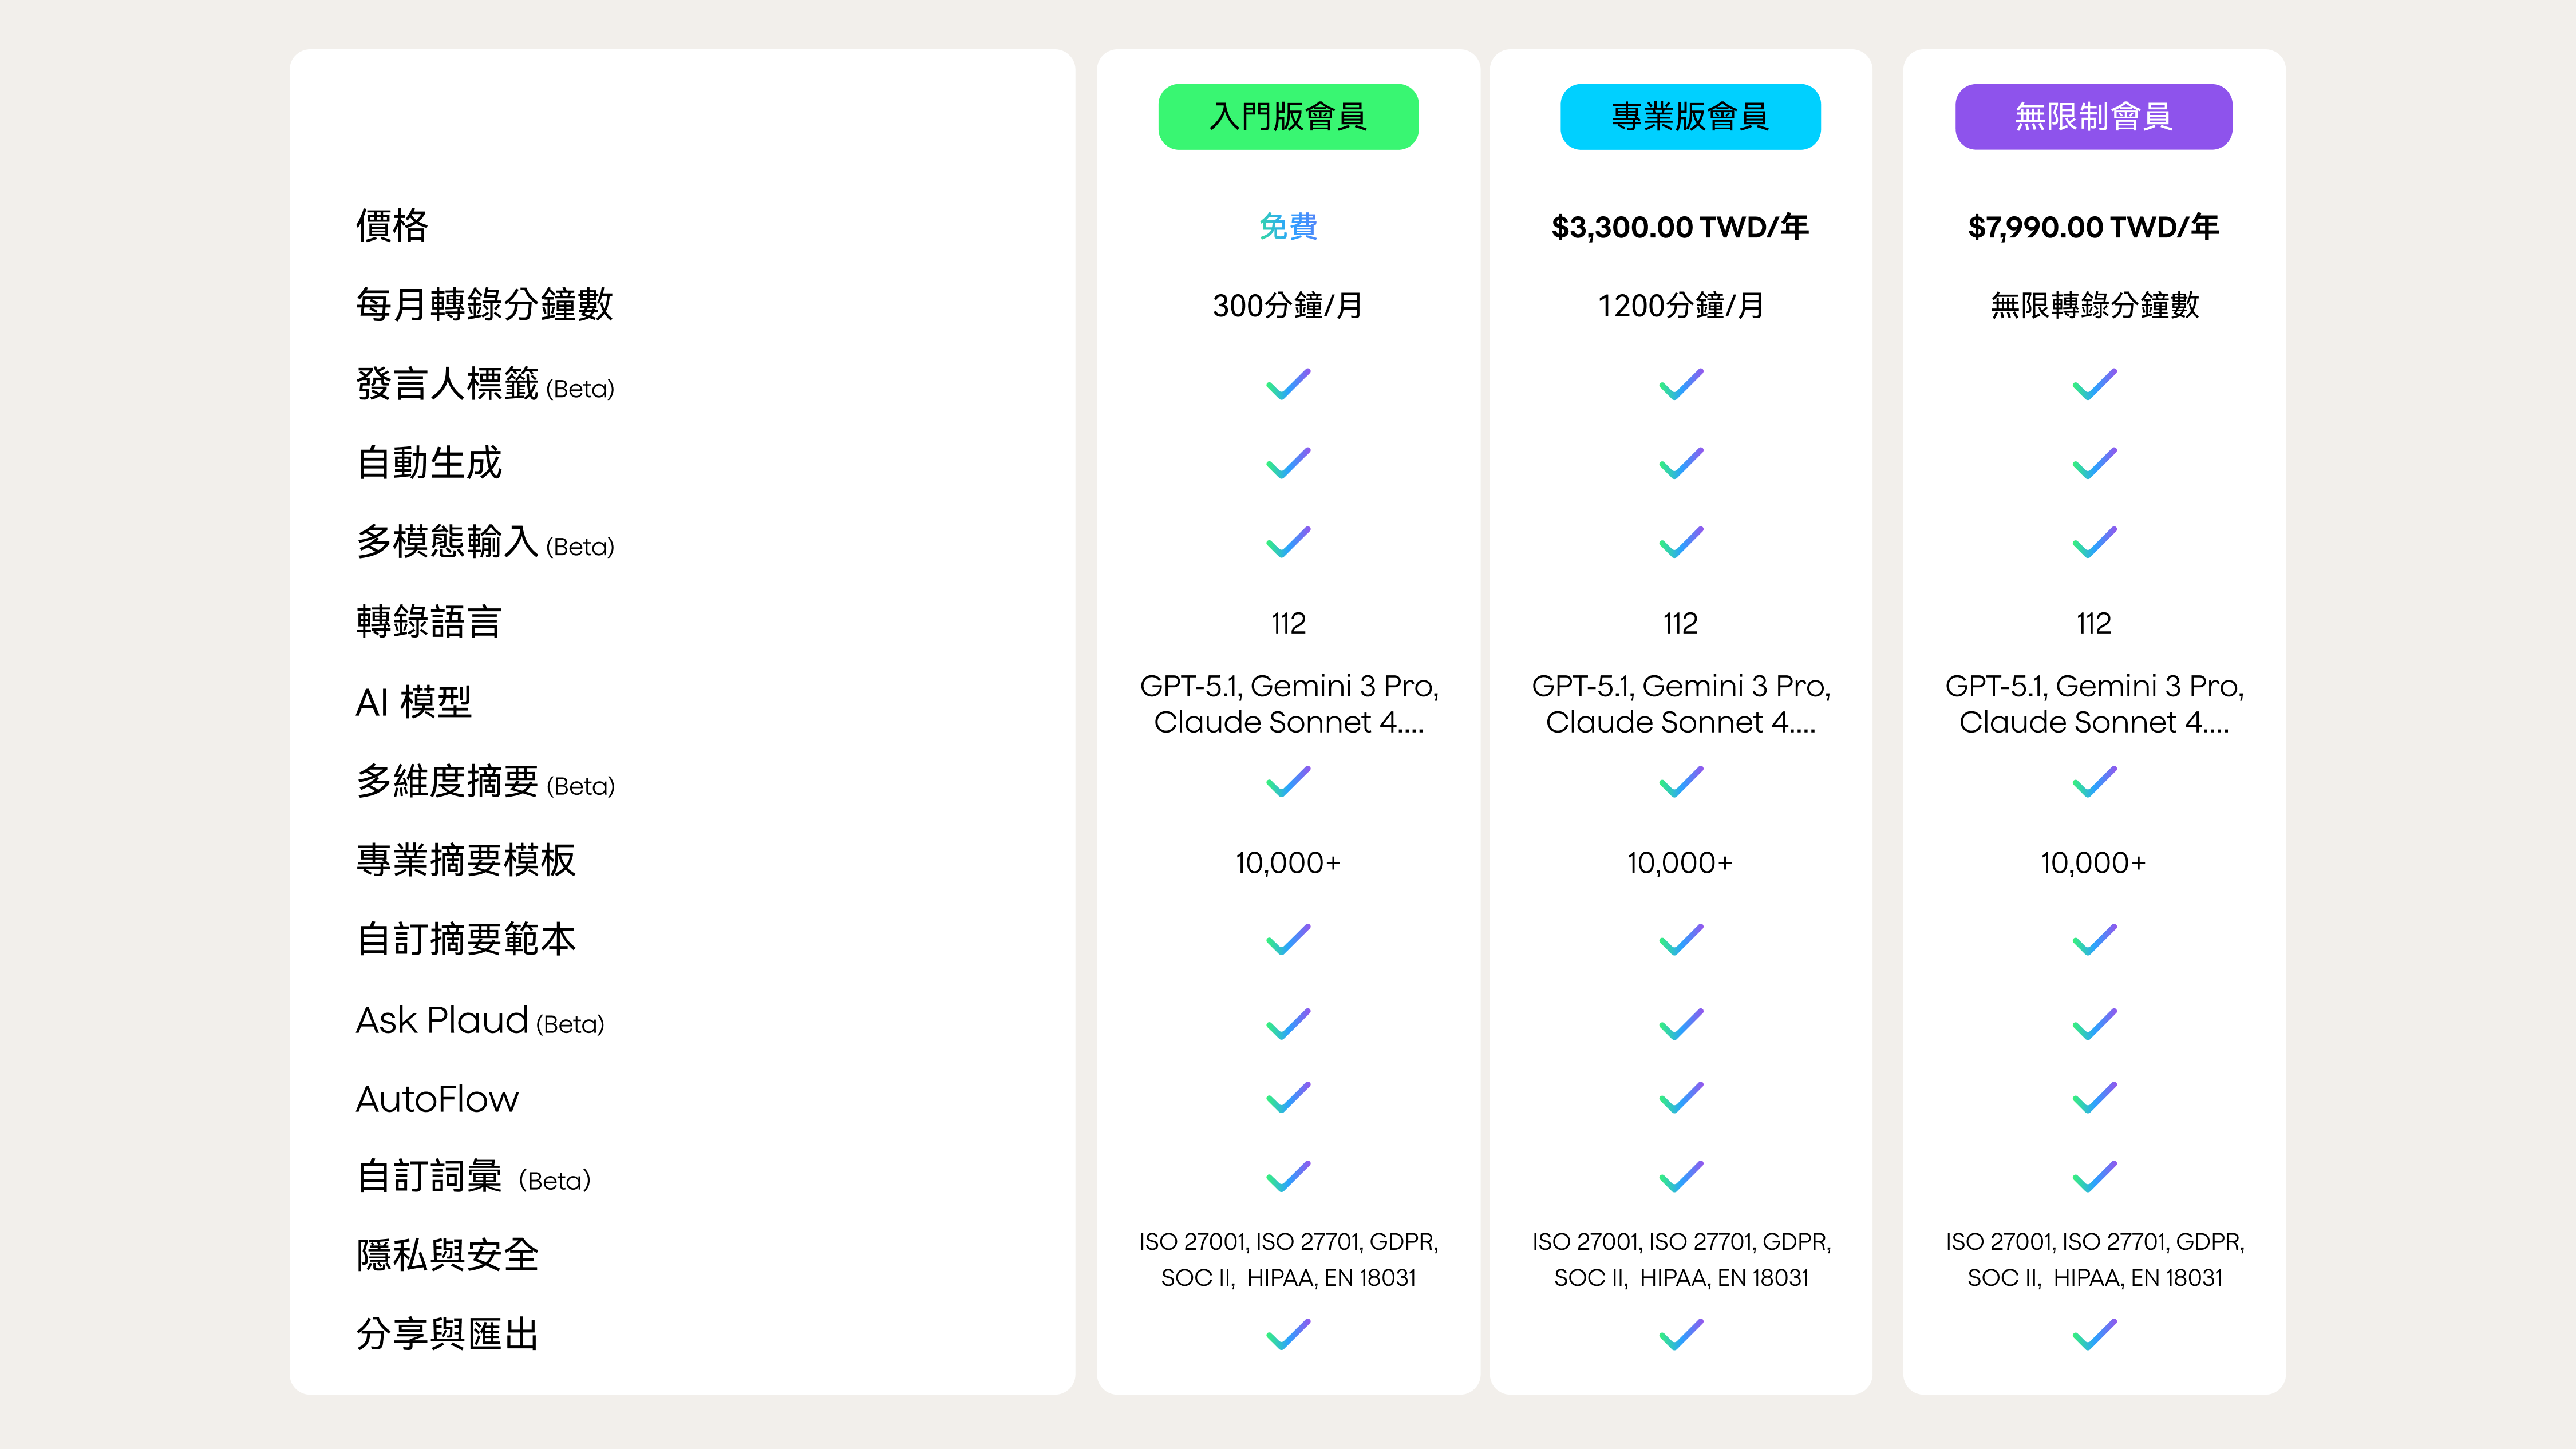Click 自訂詞彙 checkmark in 專業版 column
This screenshot has height=1449, width=2576.
[x=1681, y=1176]
